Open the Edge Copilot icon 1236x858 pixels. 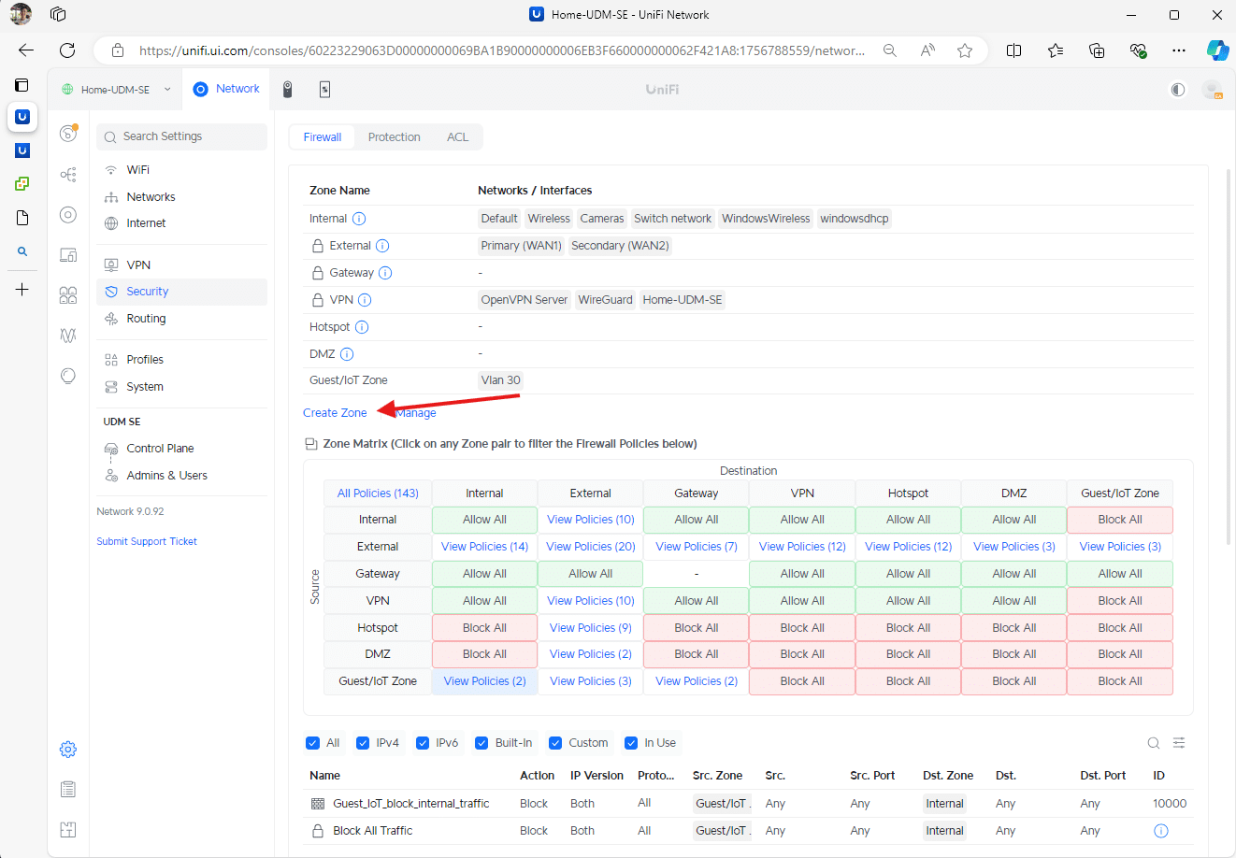click(x=1217, y=50)
